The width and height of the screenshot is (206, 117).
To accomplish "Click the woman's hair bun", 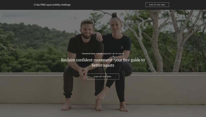I will (x=114, y=15).
